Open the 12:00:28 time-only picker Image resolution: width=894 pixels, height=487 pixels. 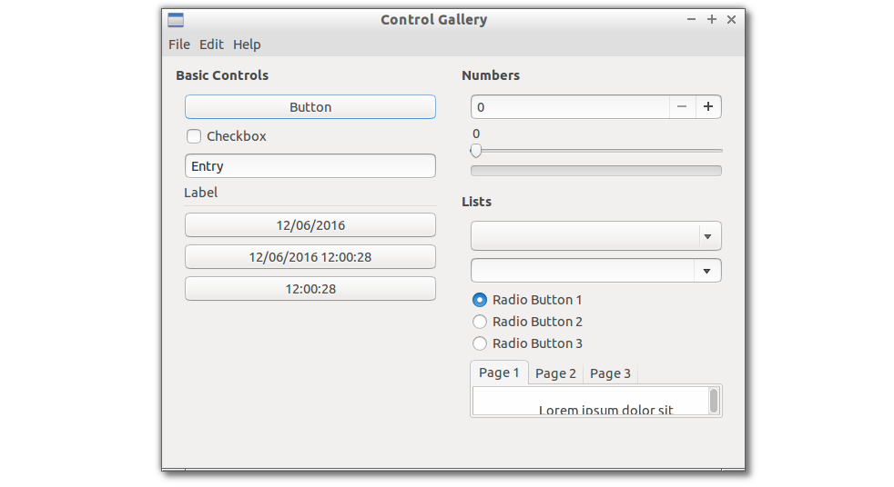click(x=310, y=289)
